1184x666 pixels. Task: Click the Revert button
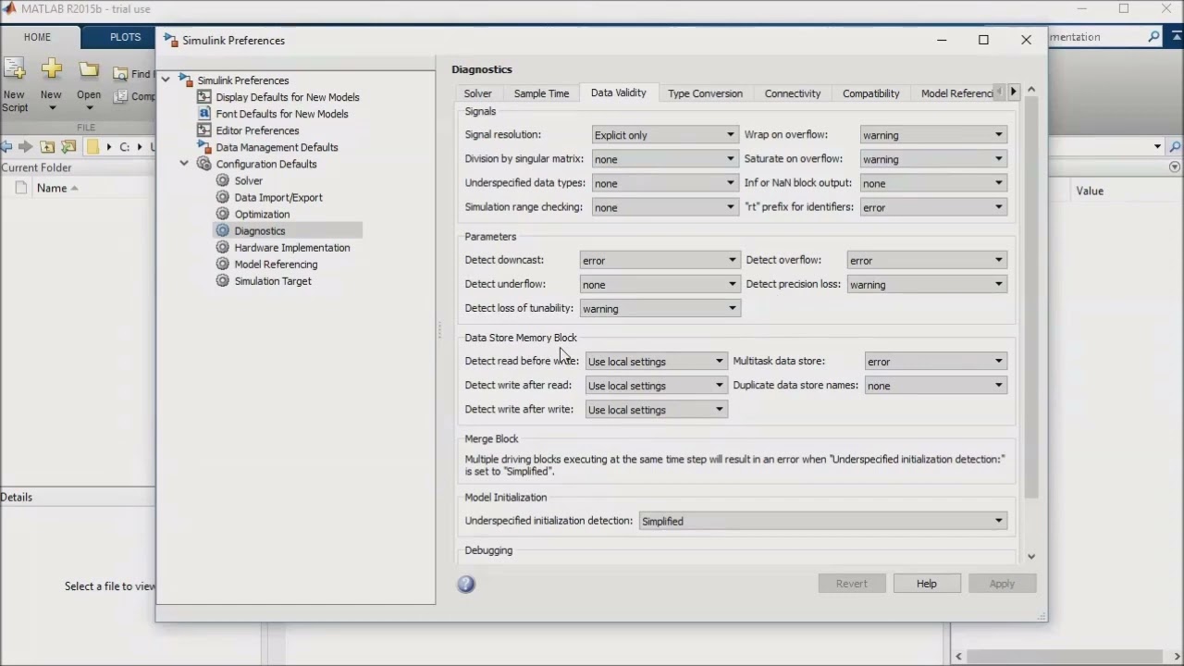851,584
